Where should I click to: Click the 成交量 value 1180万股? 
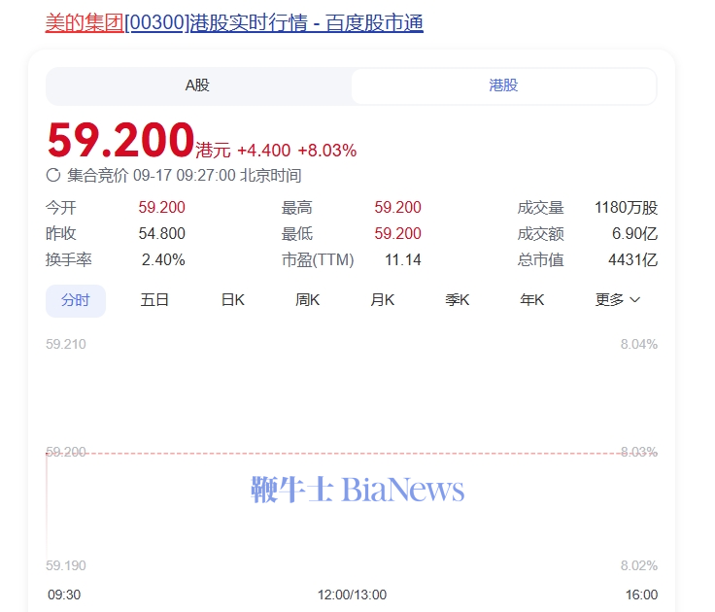(x=626, y=208)
